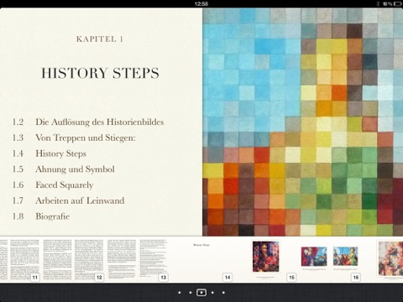This screenshot has height=302, width=403.
Task: Open the page 12 thumbnail
Action: [73, 259]
